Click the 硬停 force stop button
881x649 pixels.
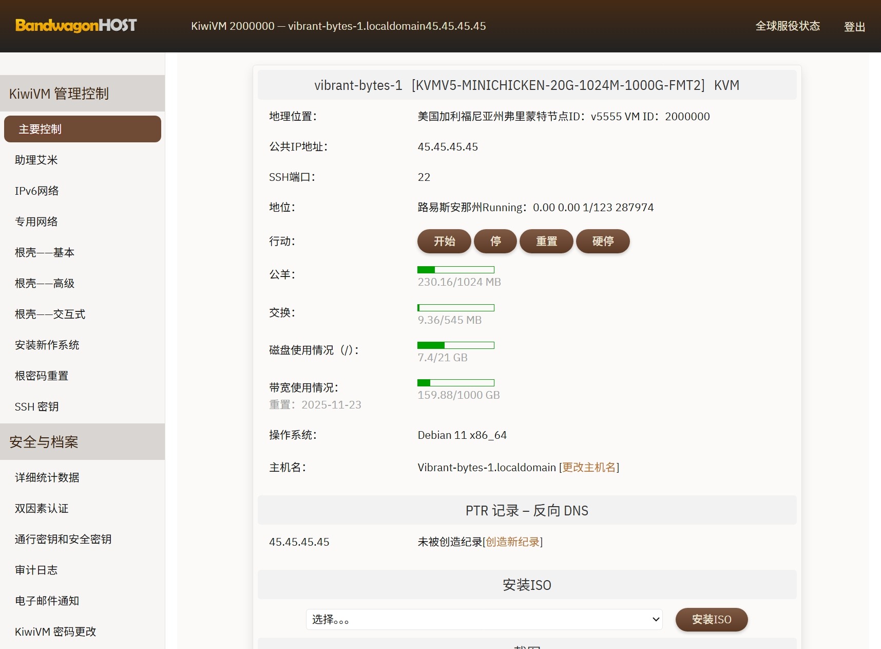click(x=603, y=242)
